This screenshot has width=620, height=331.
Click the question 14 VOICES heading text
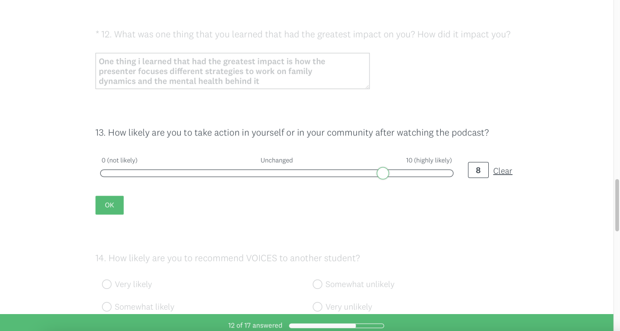pos(228,258)
